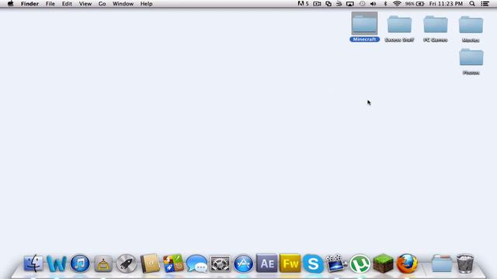Click the Fri 11:23 PM clock

click(446, 4)
